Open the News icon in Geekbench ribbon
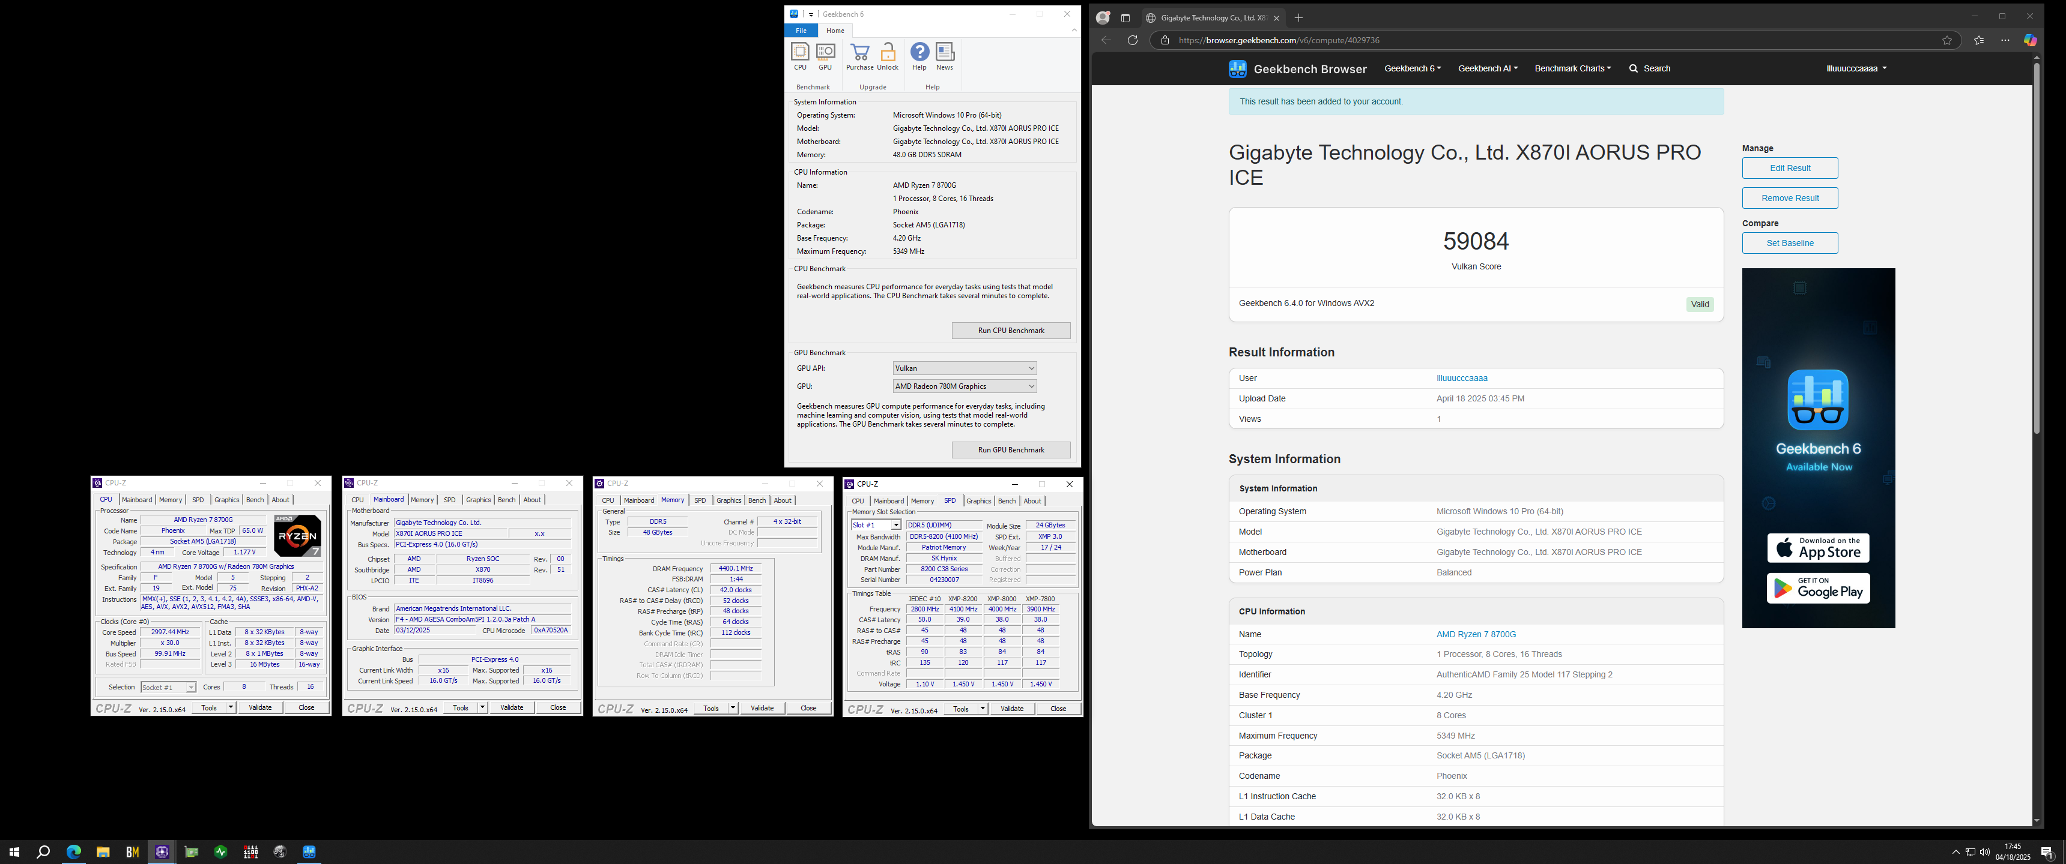Screen dimensions: 2066x864 pyautogui.click(x=945, y=56)
